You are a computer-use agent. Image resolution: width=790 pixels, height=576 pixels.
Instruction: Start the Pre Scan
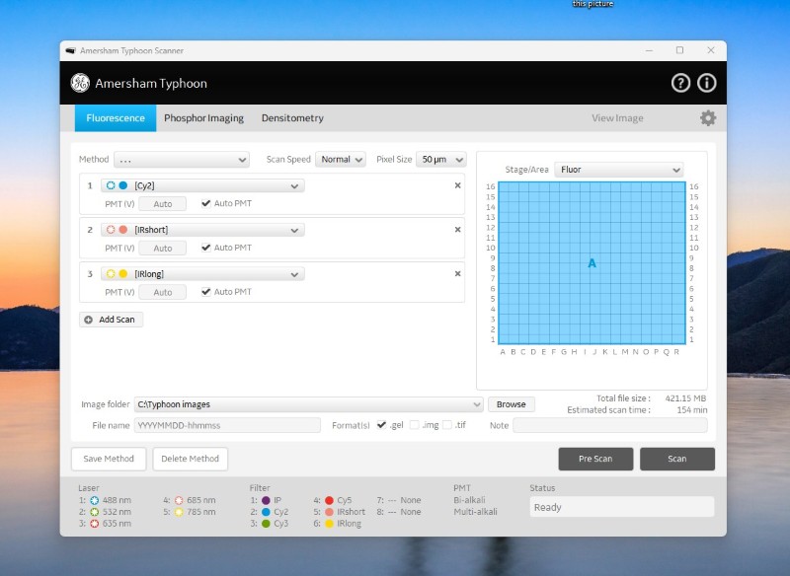tap(595, 459)
